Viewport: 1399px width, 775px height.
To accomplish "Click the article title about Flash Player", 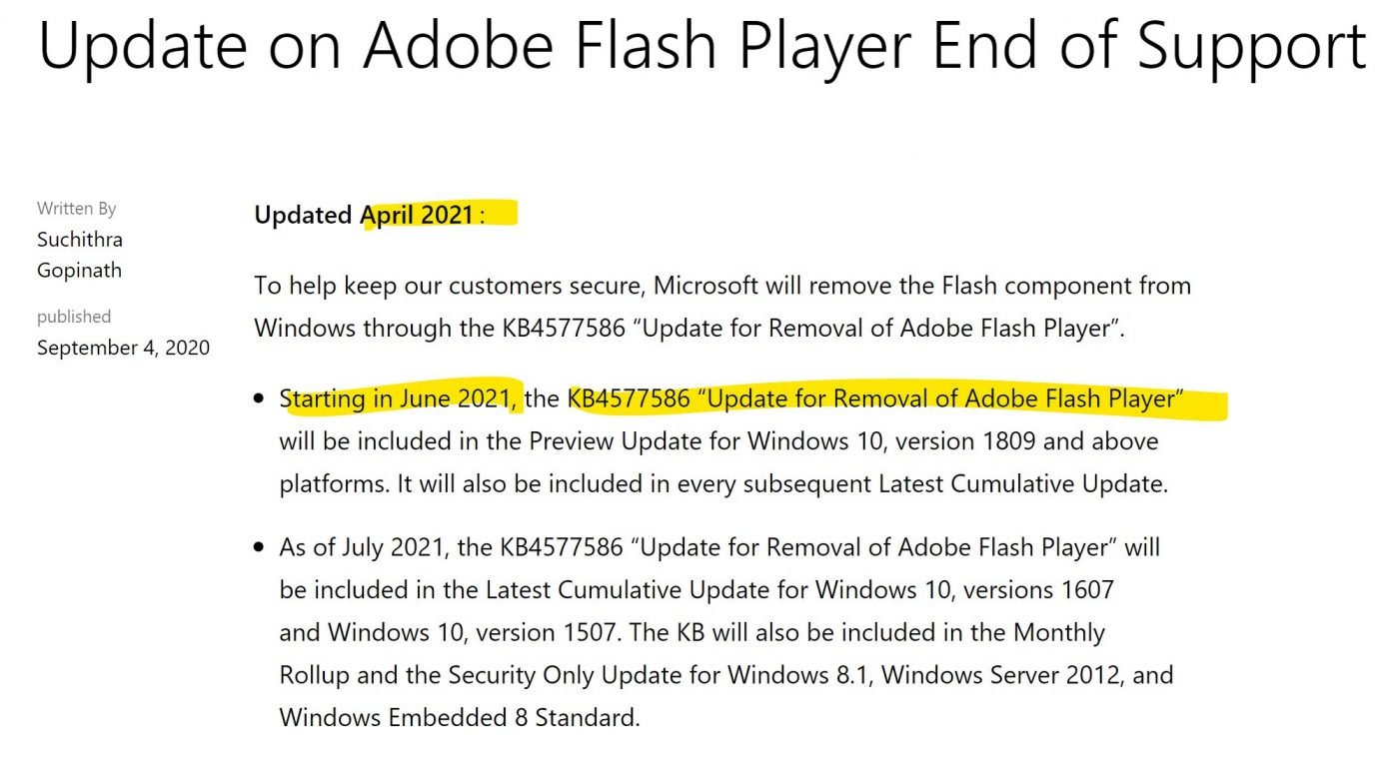I will pyautogui.click(x=701, y=45).
